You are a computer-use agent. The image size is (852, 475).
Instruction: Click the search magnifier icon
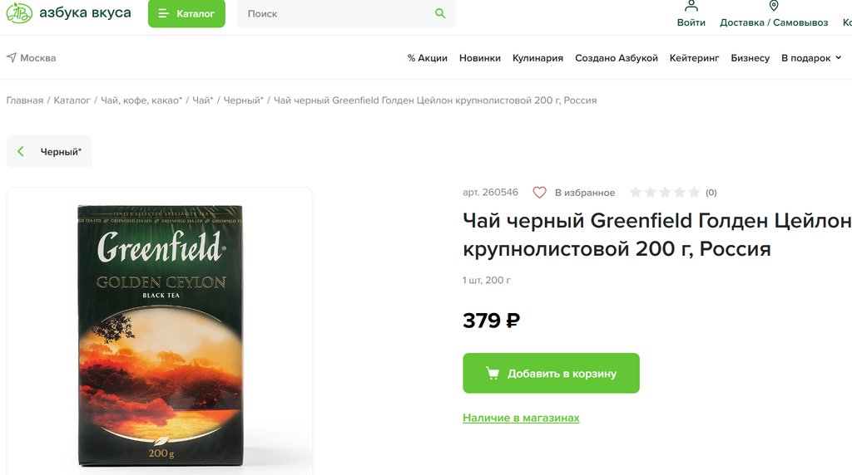[x=440, y=13]
